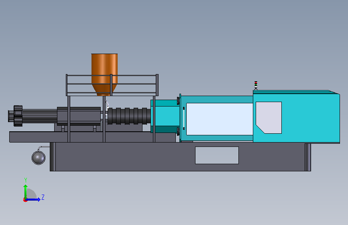Click the red X axis origin on triad
348x225 pixels.
(25, 200)
